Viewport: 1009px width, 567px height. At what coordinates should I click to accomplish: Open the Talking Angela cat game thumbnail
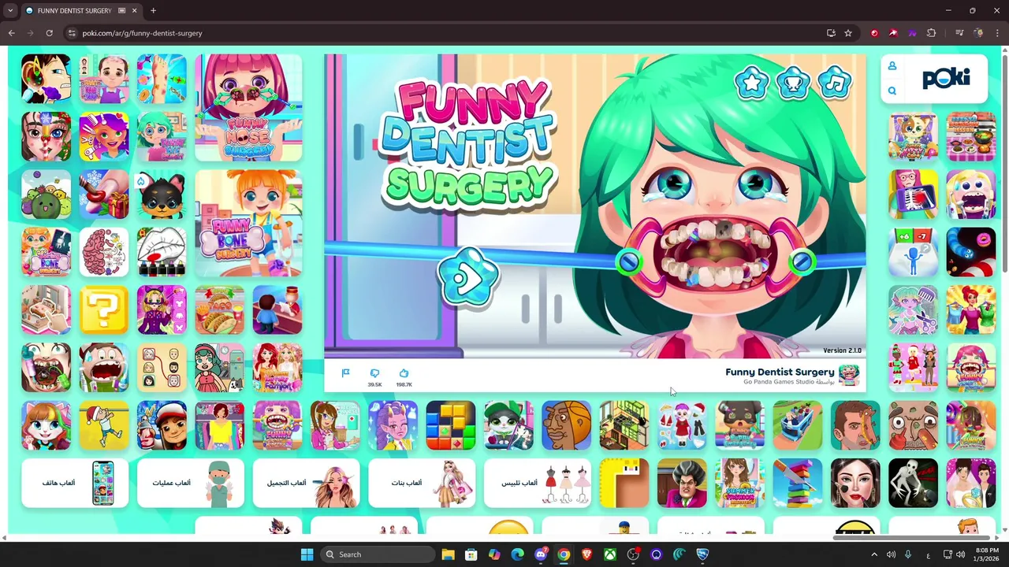click(46, 425)
